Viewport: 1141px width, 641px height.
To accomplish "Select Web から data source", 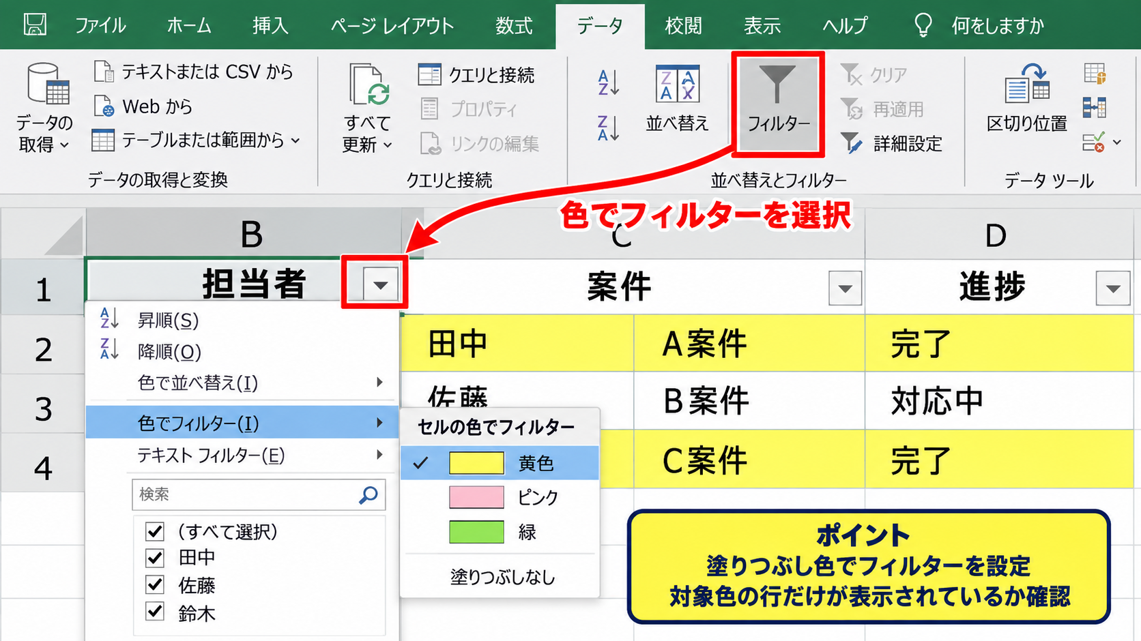I will pos(143,106).
